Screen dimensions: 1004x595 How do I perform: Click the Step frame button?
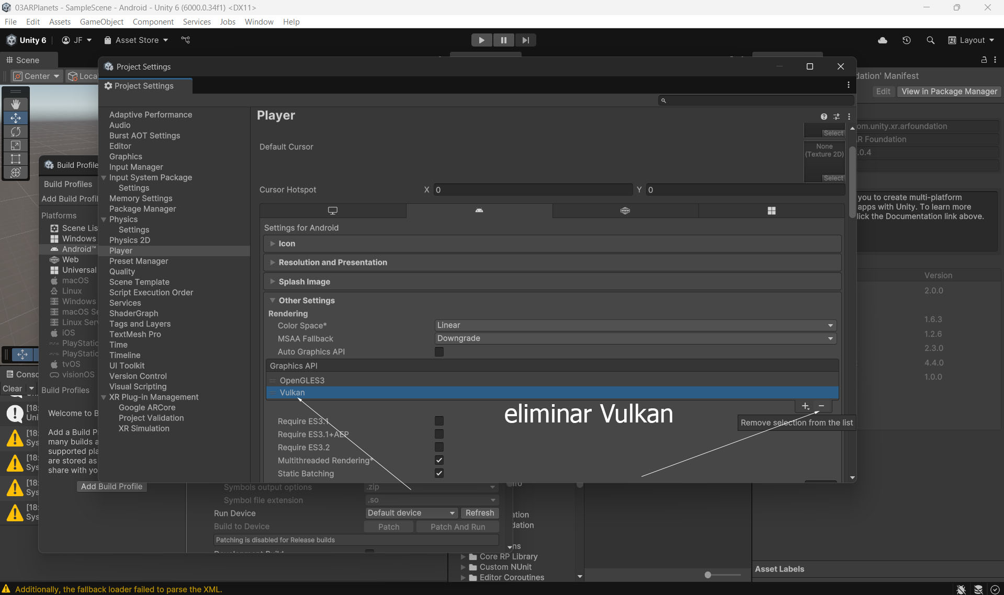[x=525, y=40]
